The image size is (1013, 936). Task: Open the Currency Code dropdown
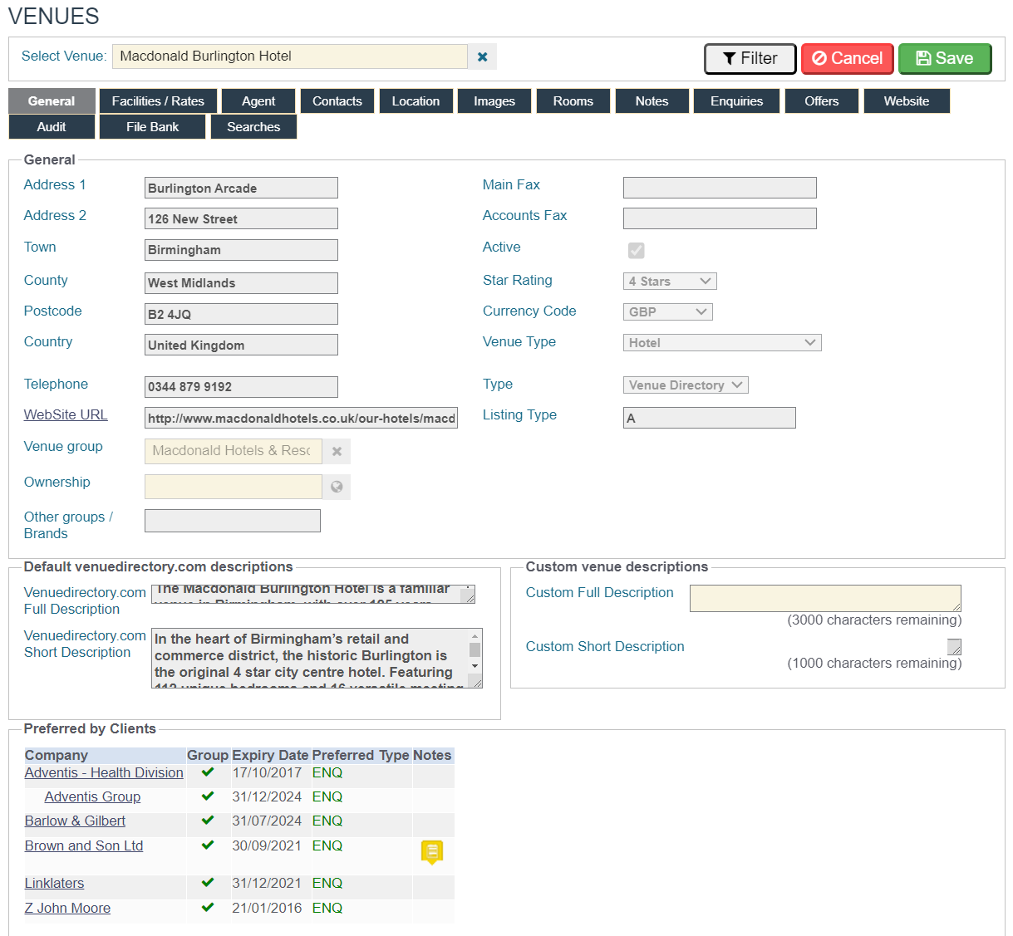click(668, 312)
